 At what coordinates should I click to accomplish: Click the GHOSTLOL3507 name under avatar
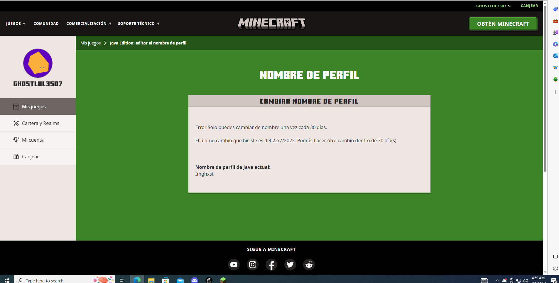(x=38, y=84)
